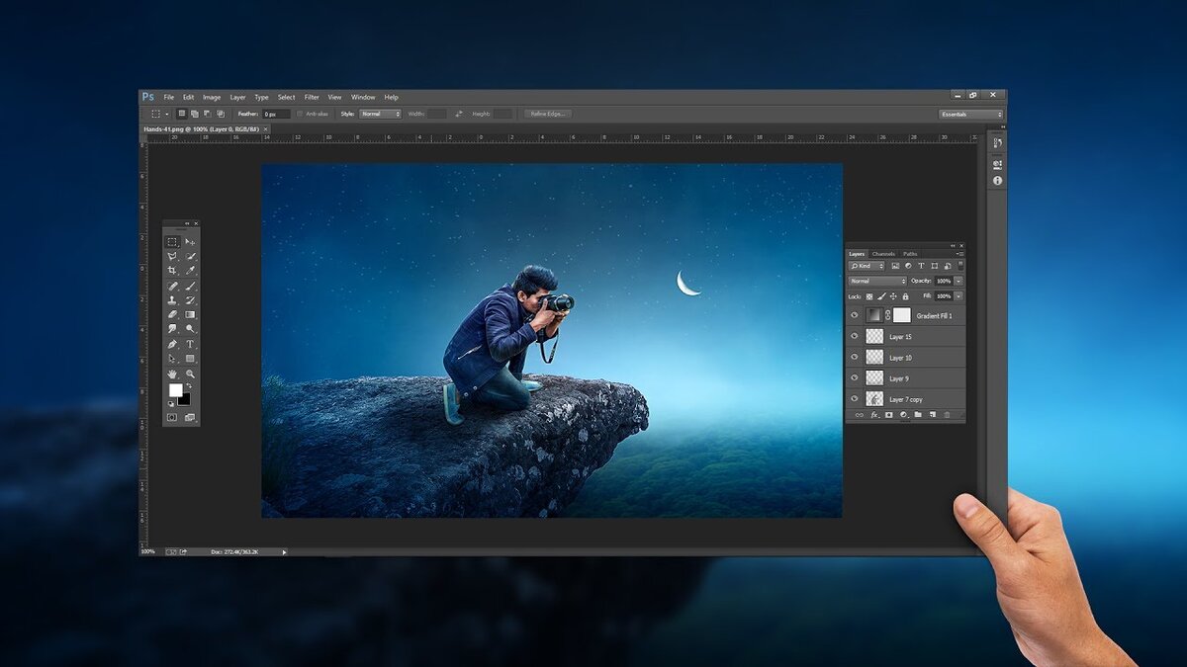
Task: Select the Dodge tool
Action: tap(190, 328)
